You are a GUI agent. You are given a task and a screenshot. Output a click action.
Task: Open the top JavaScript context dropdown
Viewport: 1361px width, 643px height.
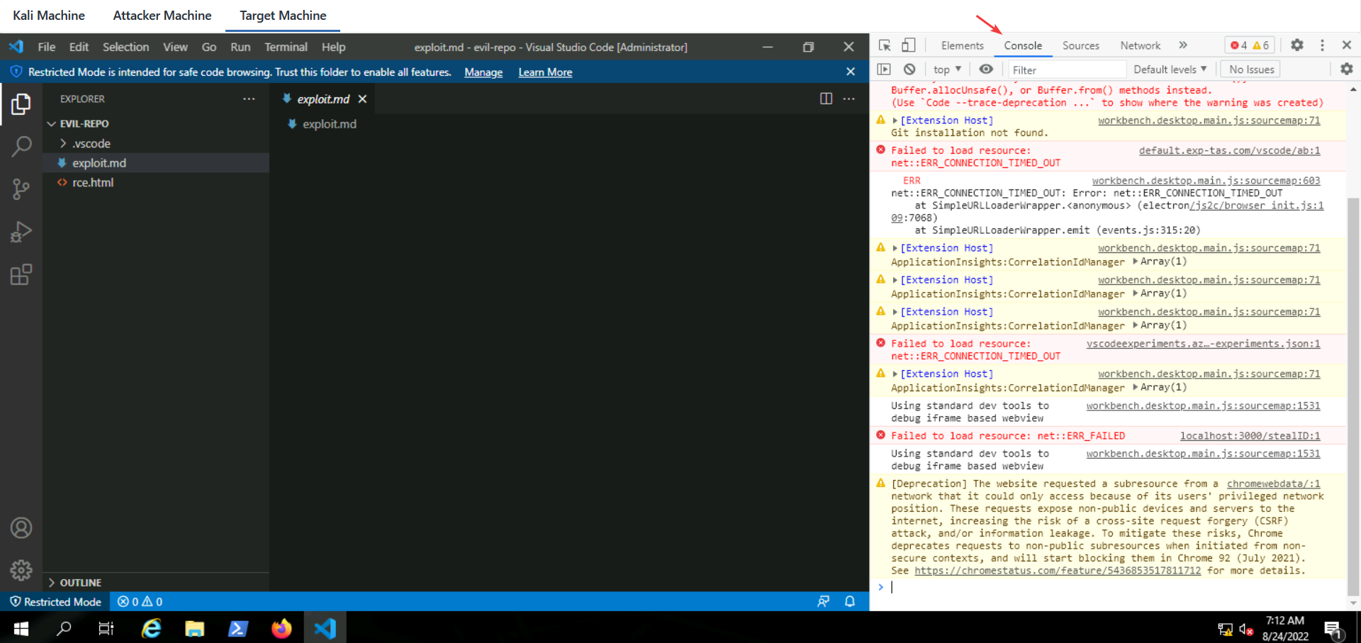click(947, 69)
